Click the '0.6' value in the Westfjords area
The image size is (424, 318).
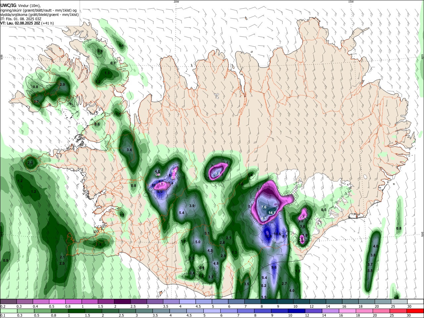tap(97, 124)
